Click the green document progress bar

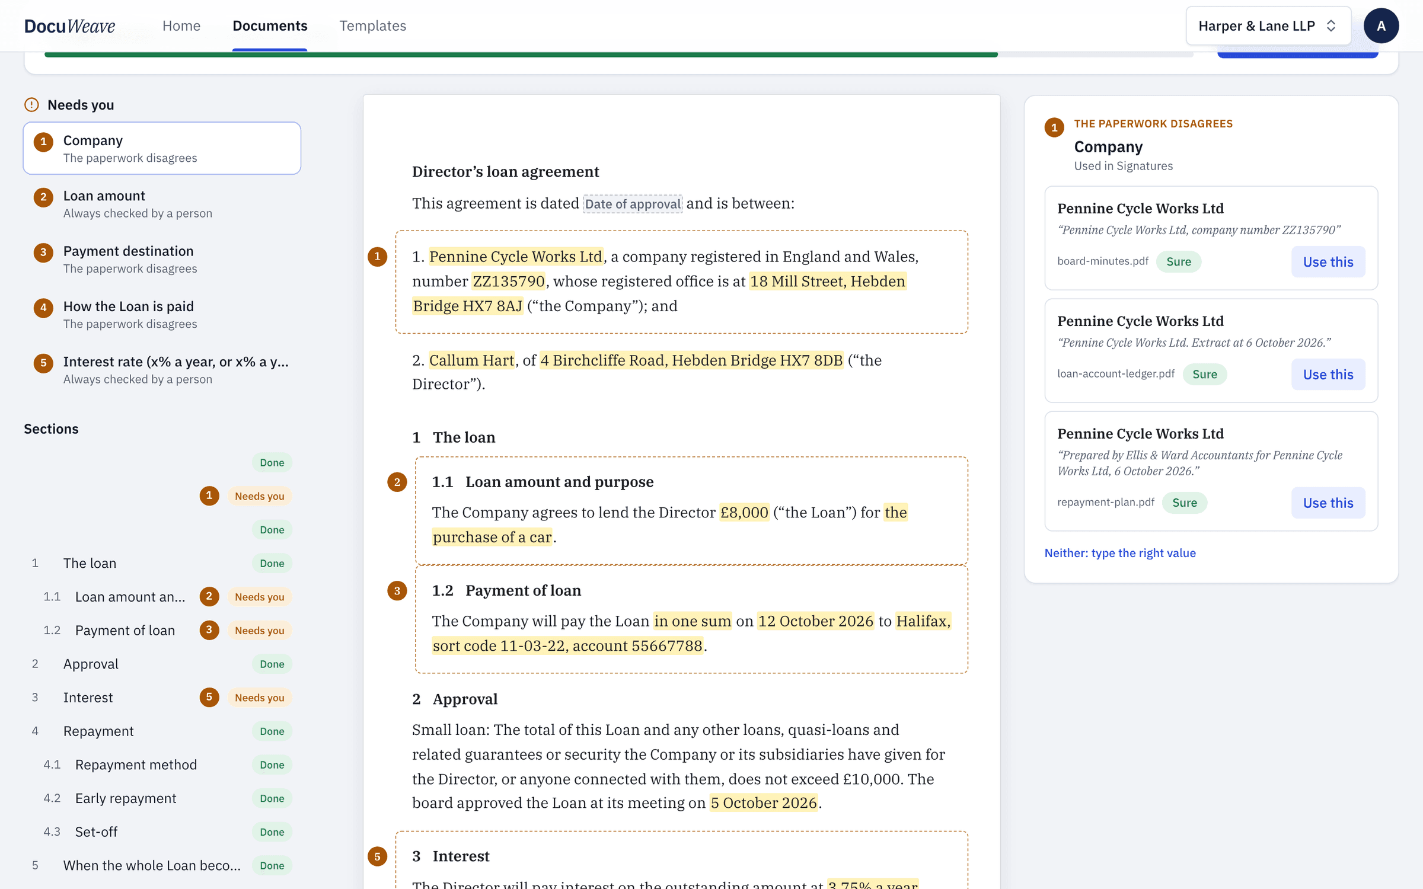coord(521,55)
